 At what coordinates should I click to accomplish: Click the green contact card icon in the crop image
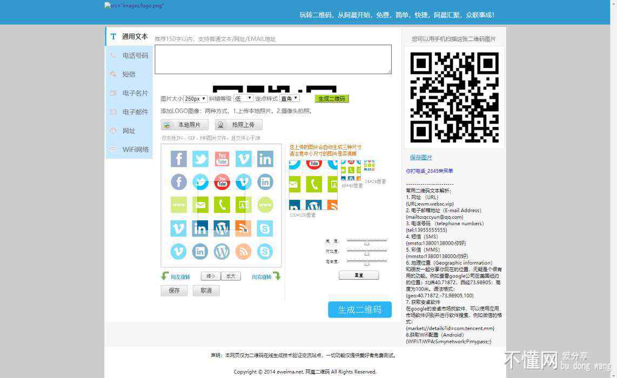point(244,205)
